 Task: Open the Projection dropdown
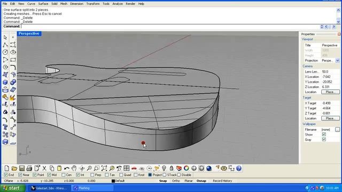pyautogui.click(x=337, y=60)
